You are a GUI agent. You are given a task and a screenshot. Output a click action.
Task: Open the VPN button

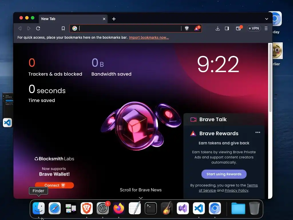254,28
